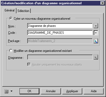Close the dialog with the X button

[103, 3]
